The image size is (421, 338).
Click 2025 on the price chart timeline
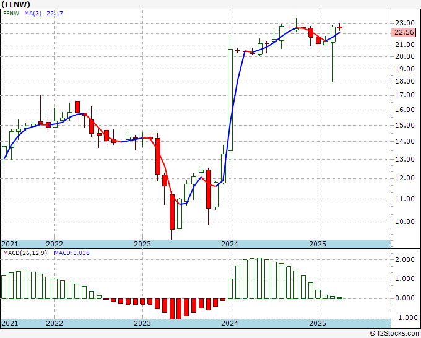tap(318, 244)
